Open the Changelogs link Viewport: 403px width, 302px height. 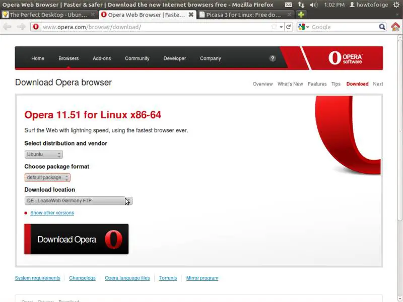pos(82,278)
